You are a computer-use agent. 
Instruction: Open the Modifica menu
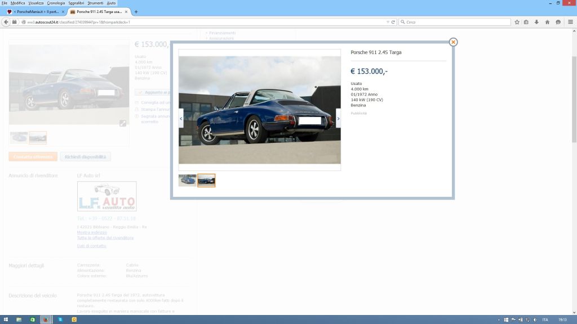17,3
